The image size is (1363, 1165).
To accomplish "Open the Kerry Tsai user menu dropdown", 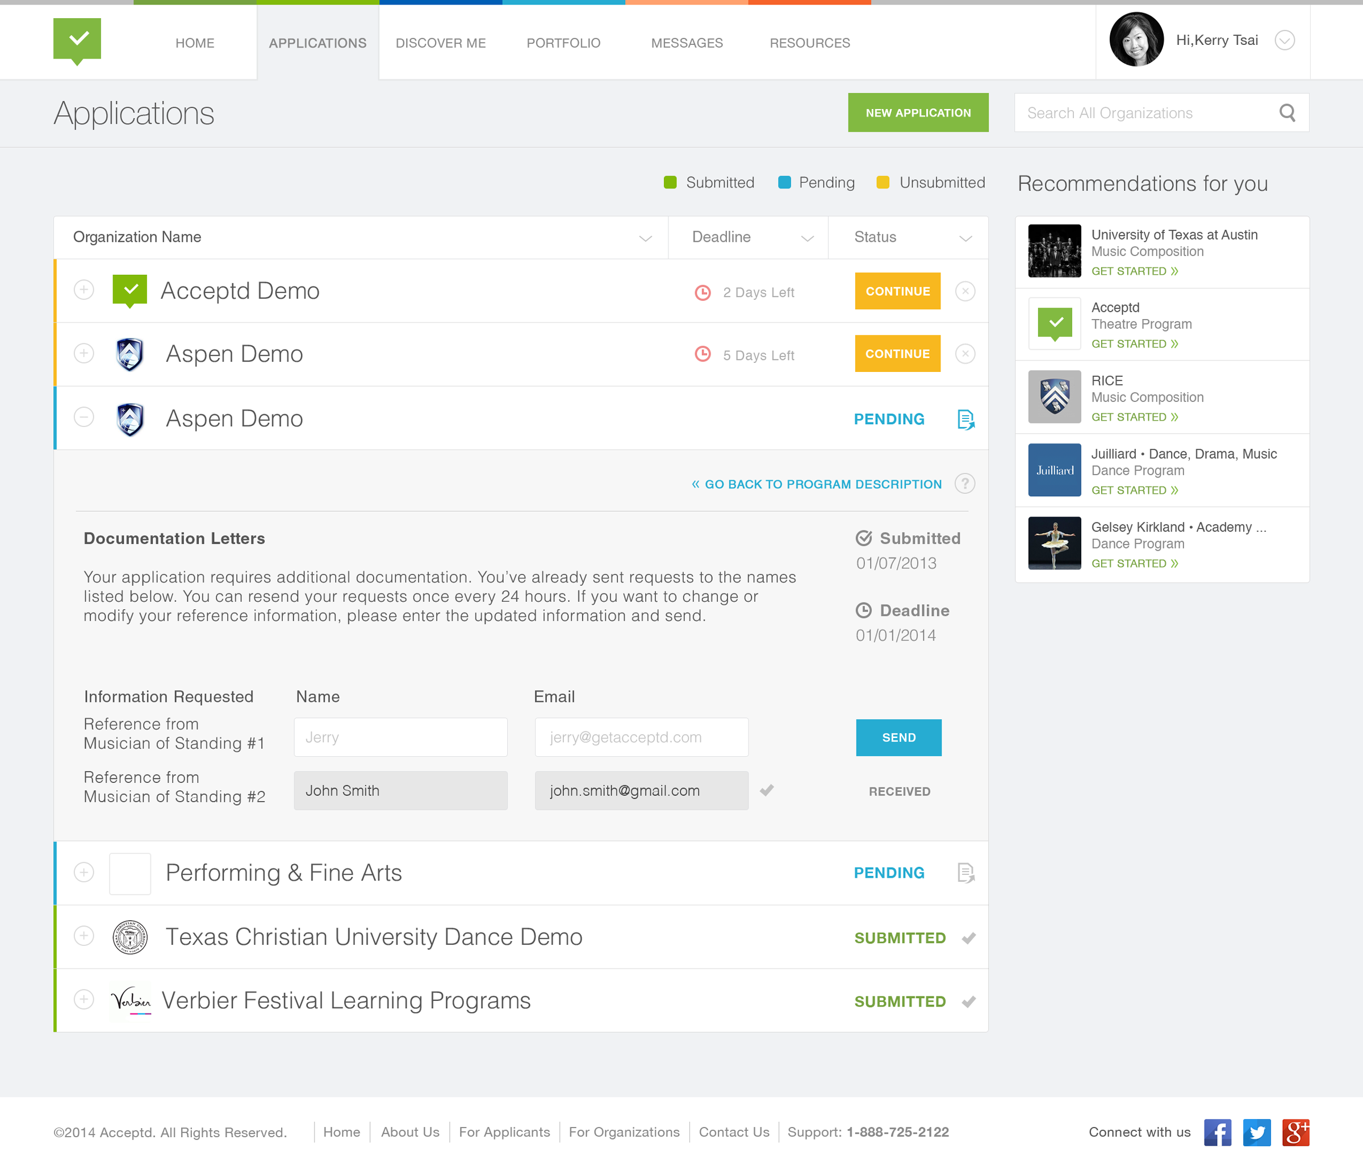I will [1284, 41].
